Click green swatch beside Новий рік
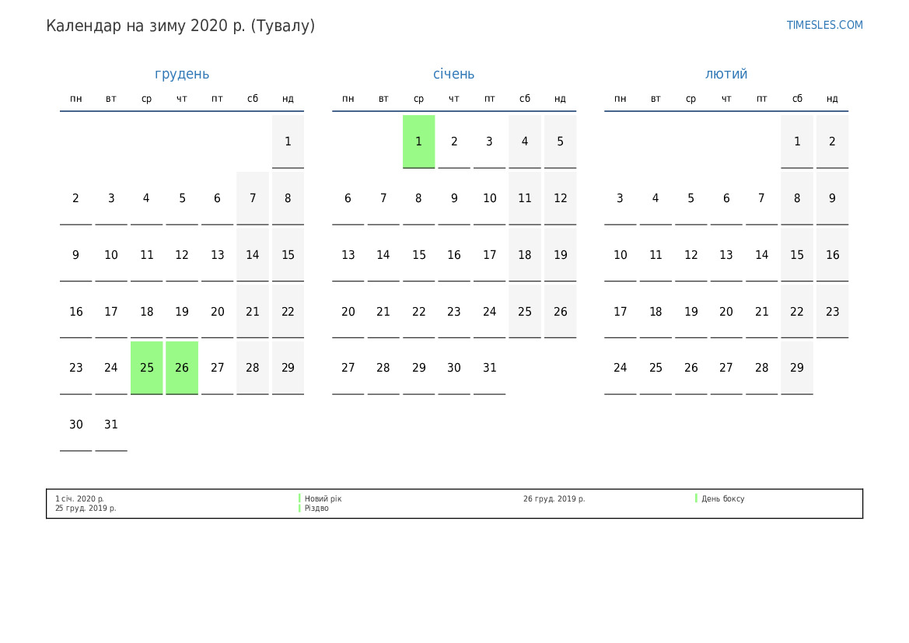 point(299,498)
